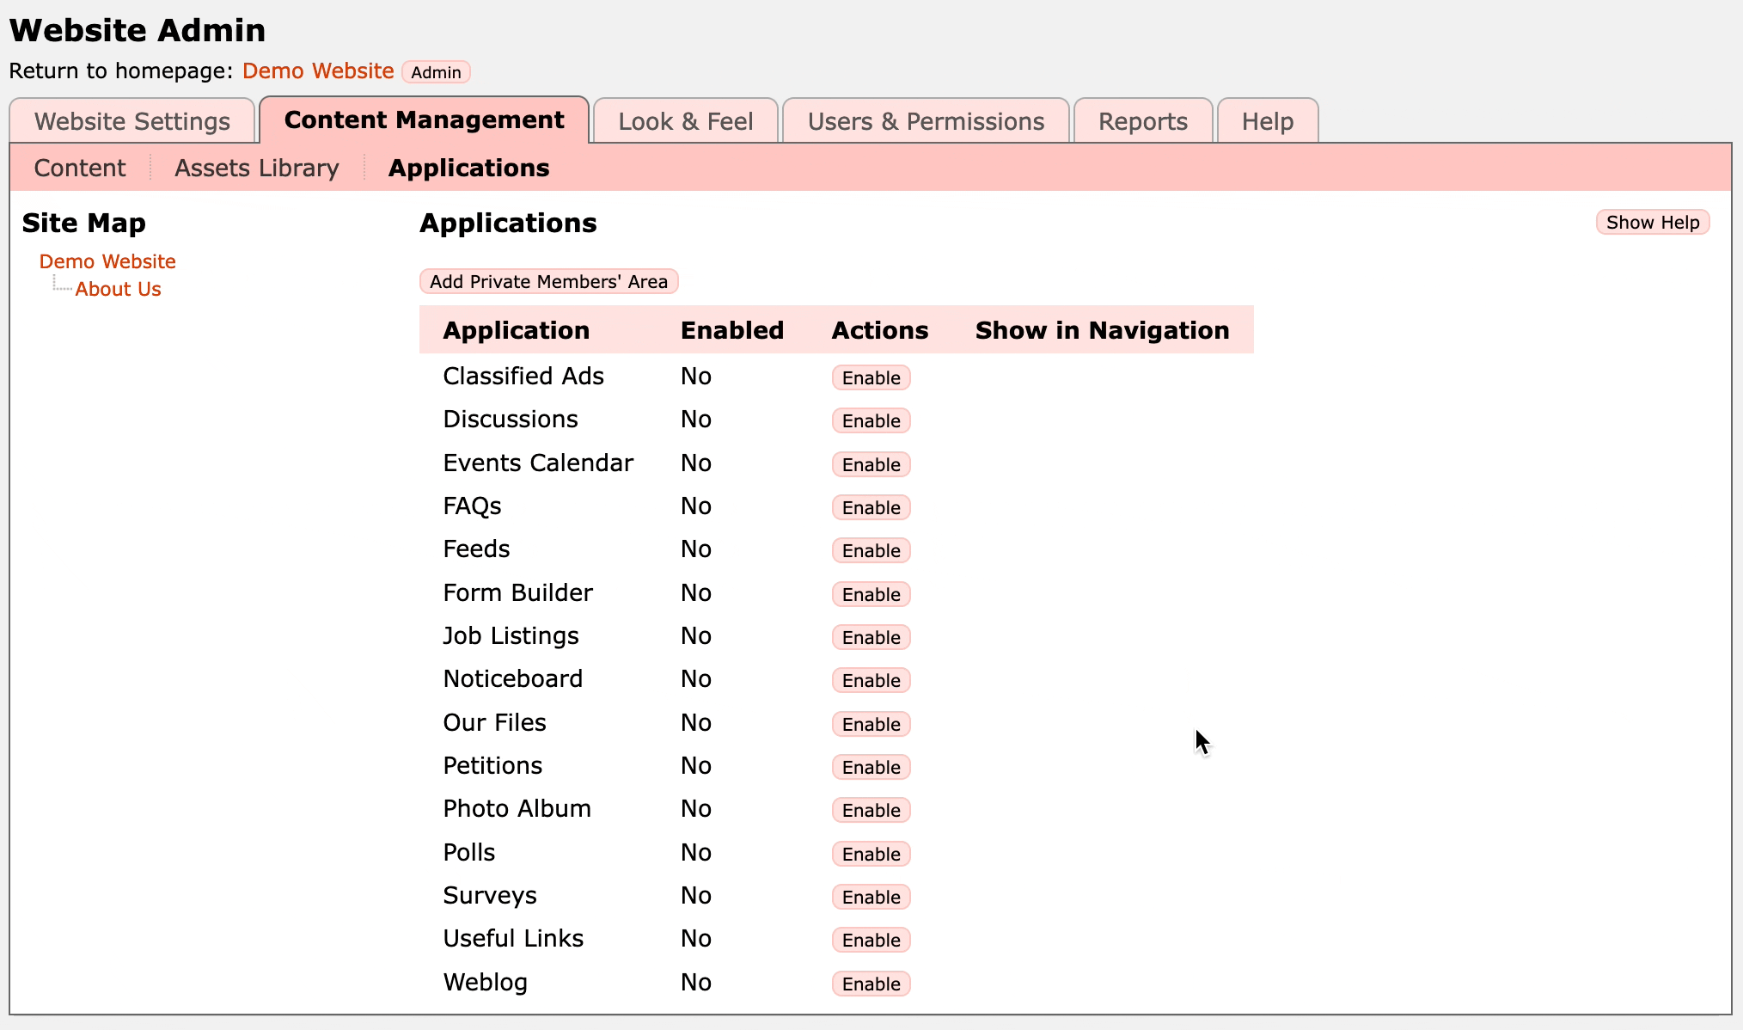The width and height of the screenshot is (1743, 1030).
Task: Enable the Discussions application
Action: [871, 420]
